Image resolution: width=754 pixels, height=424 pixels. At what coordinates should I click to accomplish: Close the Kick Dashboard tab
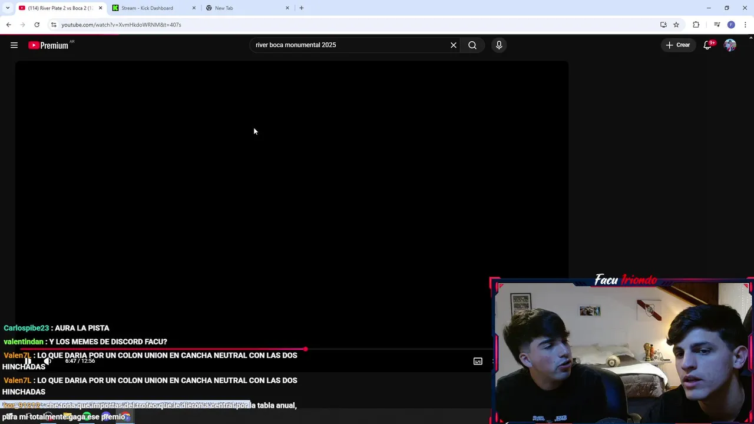194,8
